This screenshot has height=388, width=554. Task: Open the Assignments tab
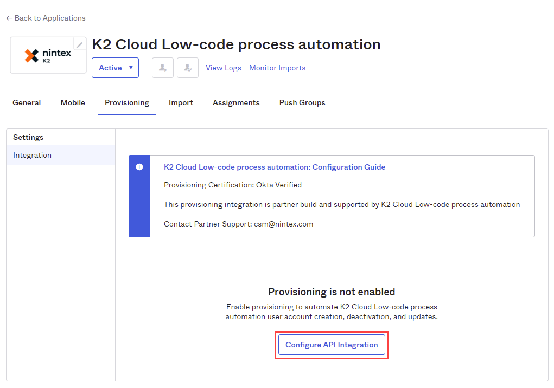point(236,102)
